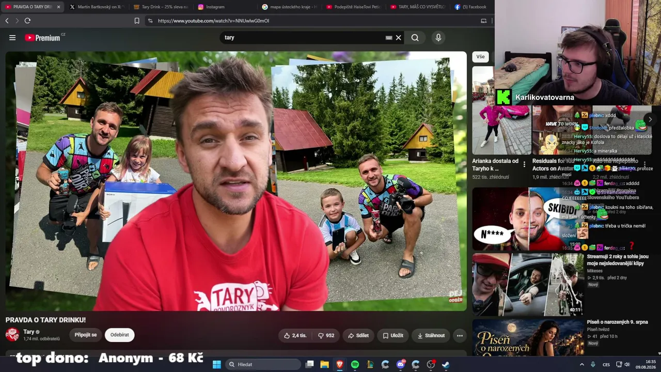The height and width of the screenshot is (372, 661).
Task: Like the video (2,4 tis.)
Action: (x=295, y=335)
